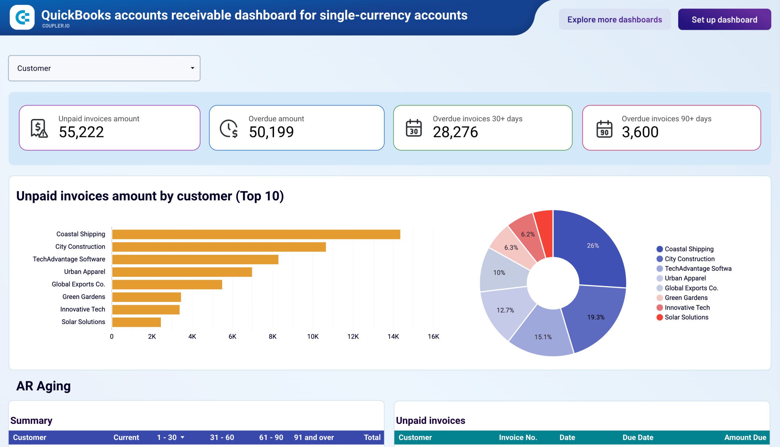Open the Customer filter dropdown
The height and width of the screenshot is (447, 780).
click(104, 68)
